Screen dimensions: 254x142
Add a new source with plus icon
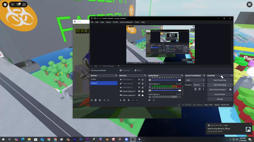pyautogui.click(x=120, y=100)
